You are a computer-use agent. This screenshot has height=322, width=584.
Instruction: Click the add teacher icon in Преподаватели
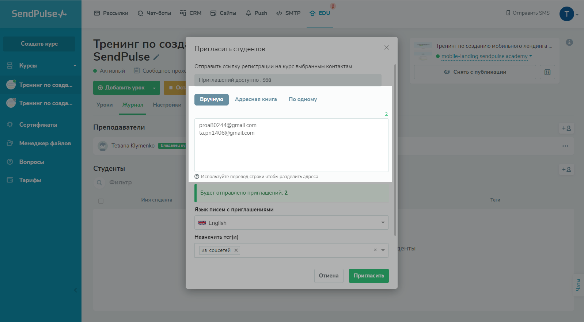pyautogui.click(x=566, y=128)
